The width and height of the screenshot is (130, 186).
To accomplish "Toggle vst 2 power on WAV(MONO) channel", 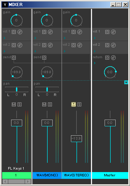I will [44, 45].
